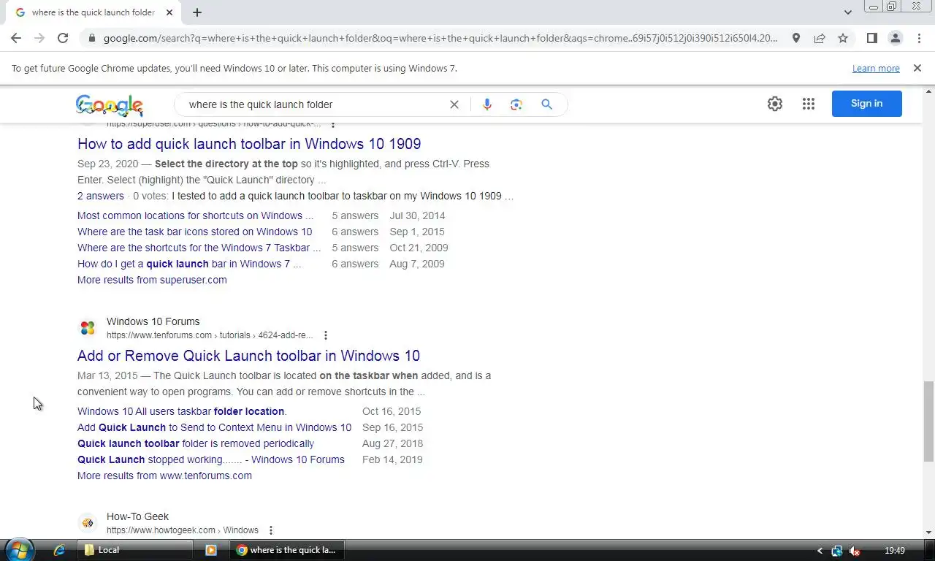Toggle the Chrome side panel
The image size is (935, 561).
[x=871, y=38]
